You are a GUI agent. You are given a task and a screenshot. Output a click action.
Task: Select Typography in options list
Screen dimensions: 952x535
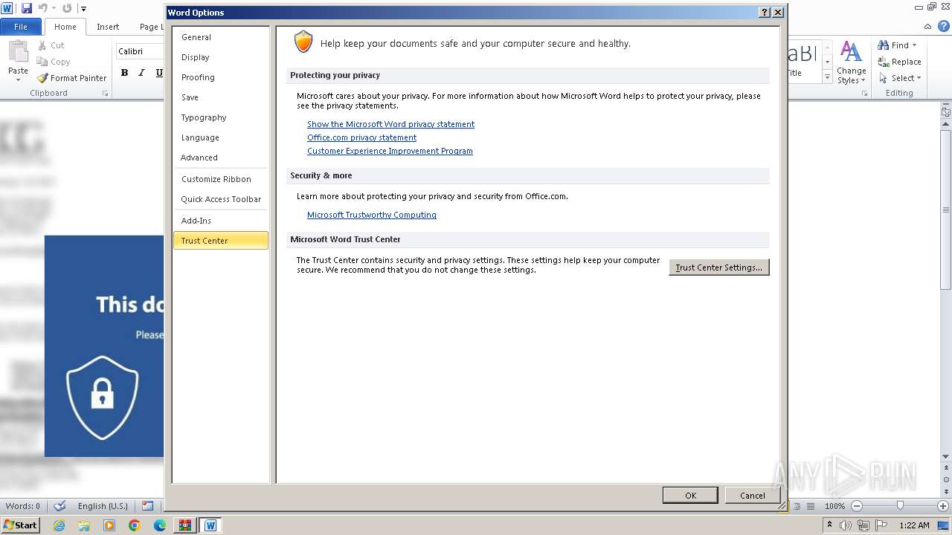220,117
